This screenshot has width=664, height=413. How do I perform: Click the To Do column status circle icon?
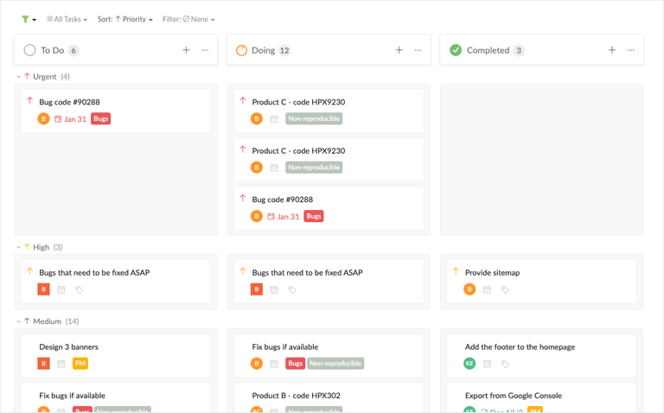point(29,50)
